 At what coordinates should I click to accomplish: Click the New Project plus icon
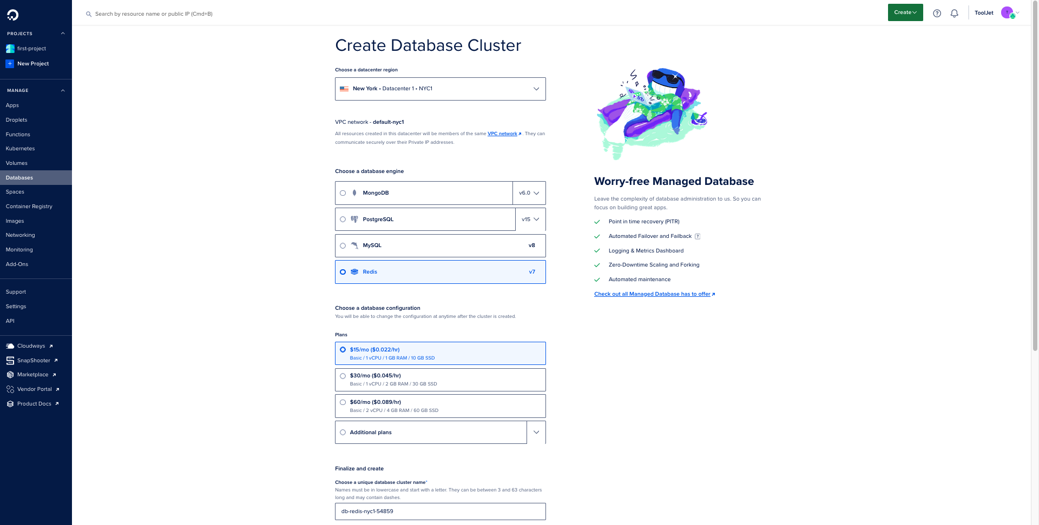point(10,64)
